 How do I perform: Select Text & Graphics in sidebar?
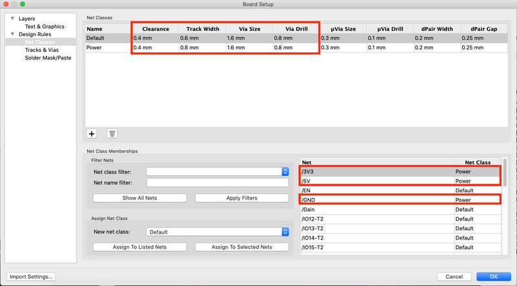[x=45, y=27]
